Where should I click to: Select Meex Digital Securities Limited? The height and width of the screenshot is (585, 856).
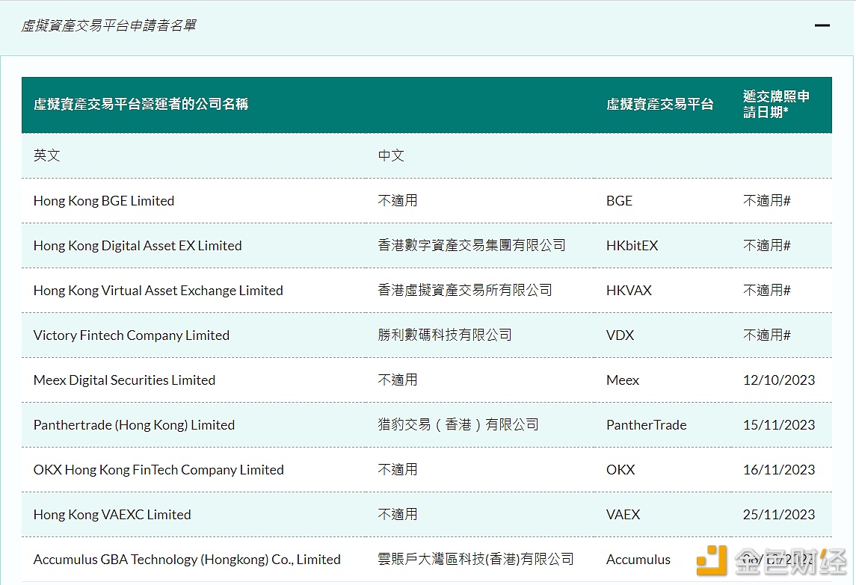124,380
